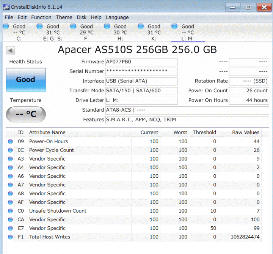Open the Disk menu
Image resolution: width=273 pixels, height=254 pixels.
(x=82, y=17)
